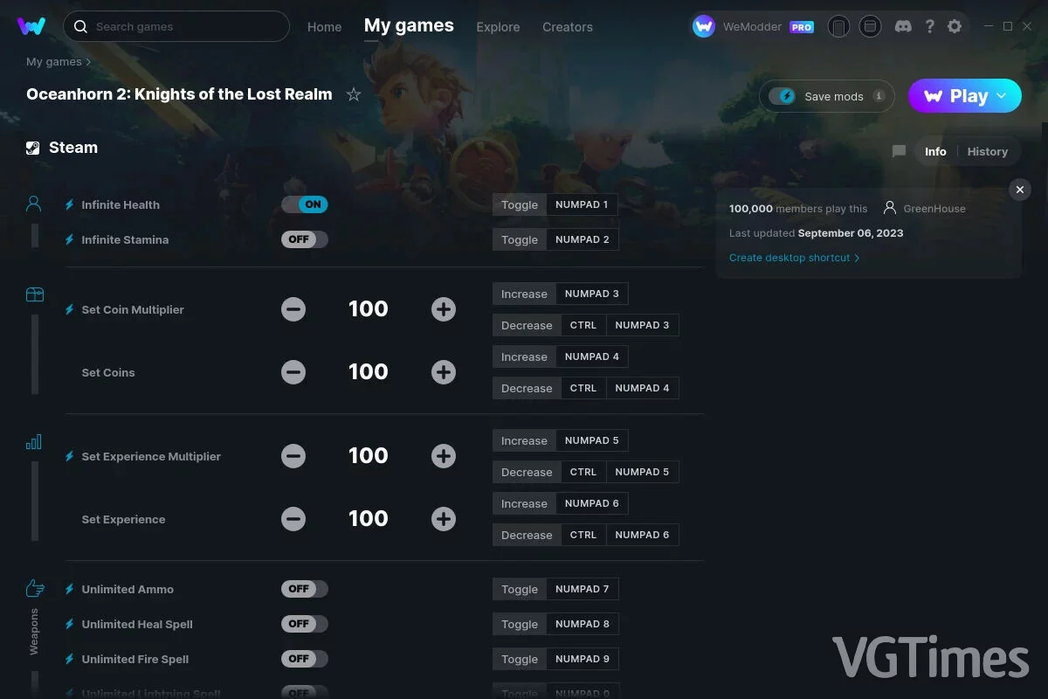Screen dimensions: 1048x699
Task: Expand the Play button dropdown arrow
Action: [1002, 96]
